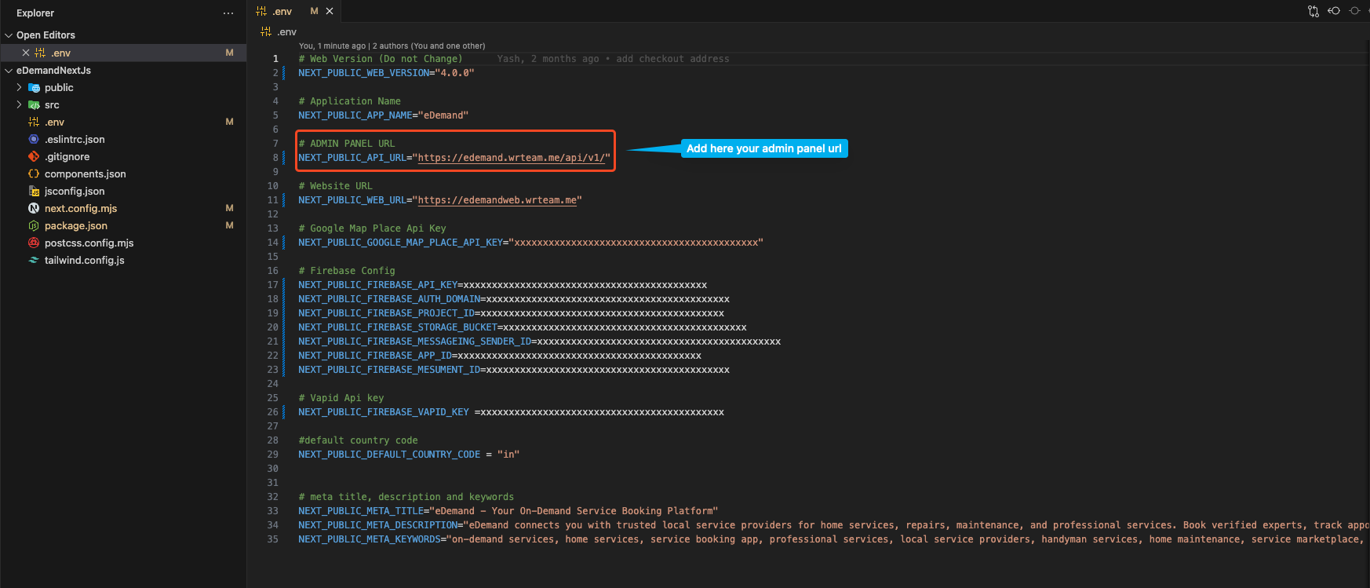Open Explorer more actions ellipsis menu
Viewport: 1370px width, 588px height.
coord(228,13)
